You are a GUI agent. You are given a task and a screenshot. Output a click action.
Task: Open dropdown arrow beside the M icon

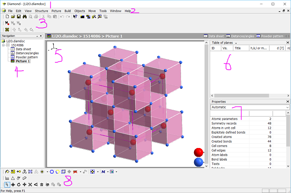(x=108, y=172)
